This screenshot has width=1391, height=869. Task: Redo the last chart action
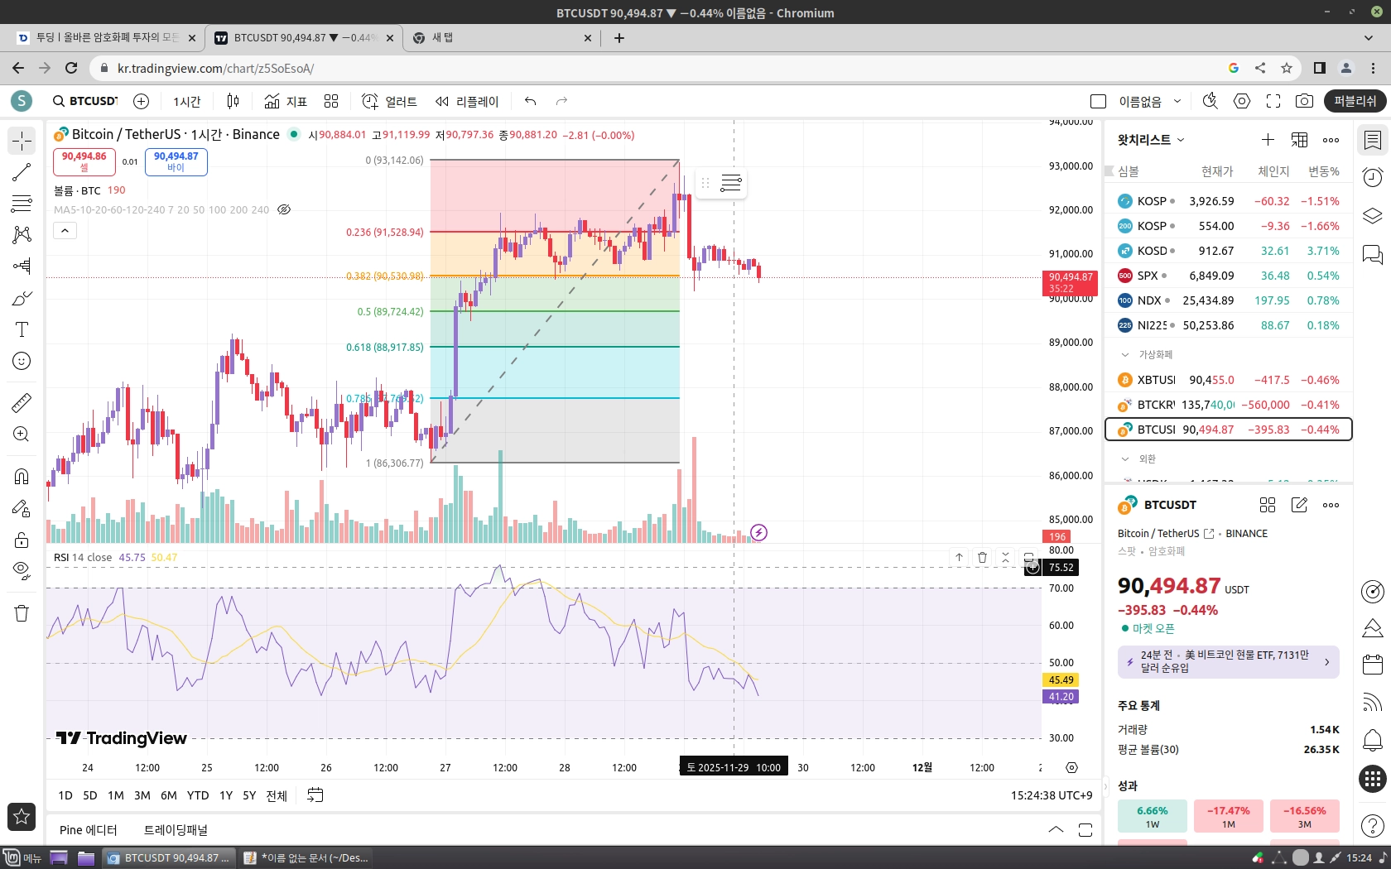[x=561, y=101]
